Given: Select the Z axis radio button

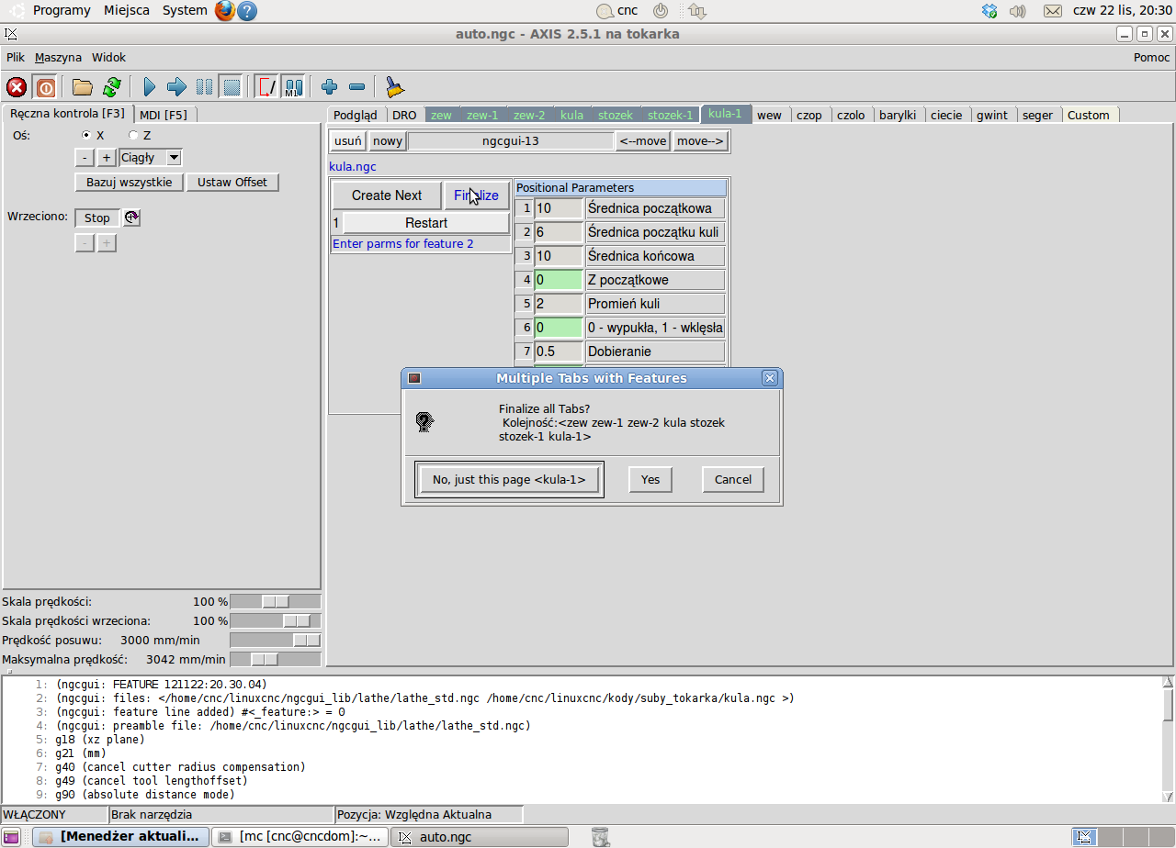Looking at the screenshot, I should (132, 135).
